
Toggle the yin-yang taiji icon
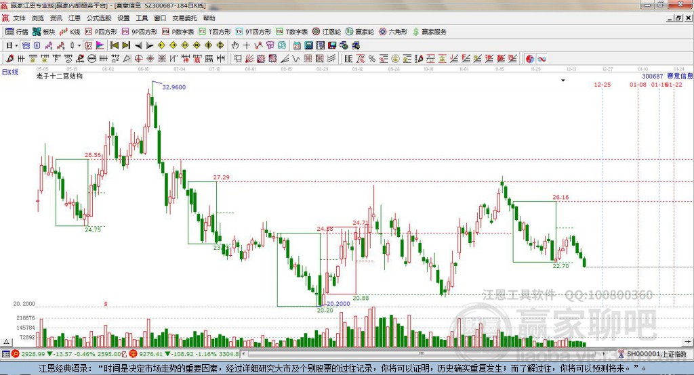530,59
